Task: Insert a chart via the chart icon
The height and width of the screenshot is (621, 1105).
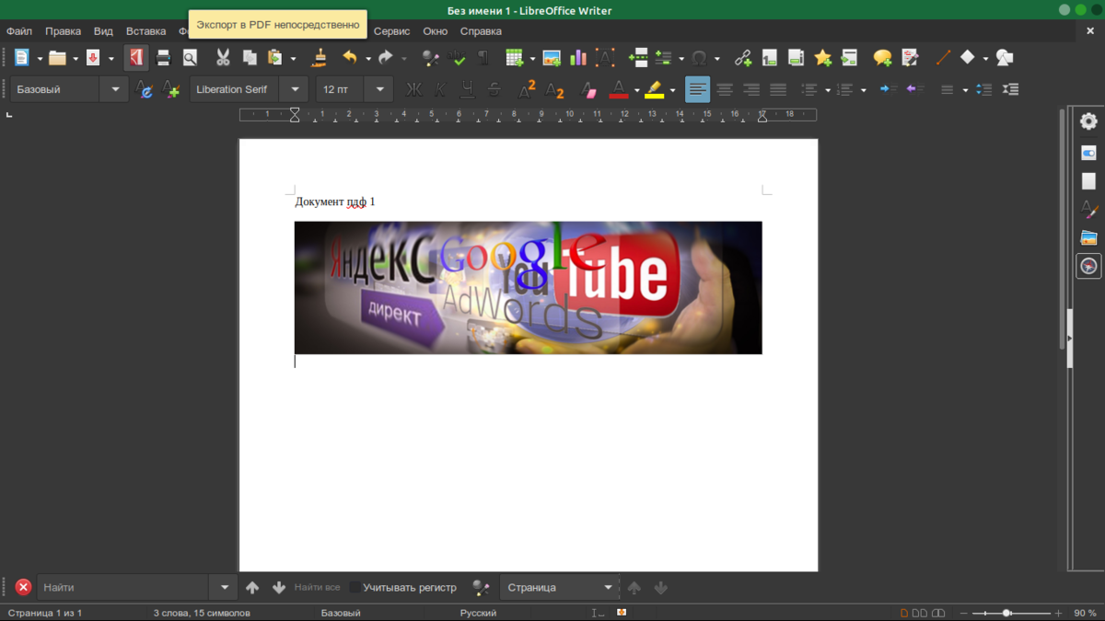Action: click(578, 58)
